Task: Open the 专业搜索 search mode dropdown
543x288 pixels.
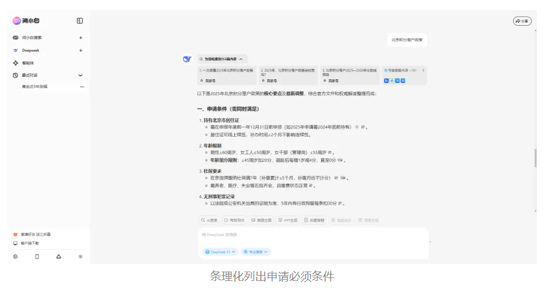Action: click(x=255, y=252)
